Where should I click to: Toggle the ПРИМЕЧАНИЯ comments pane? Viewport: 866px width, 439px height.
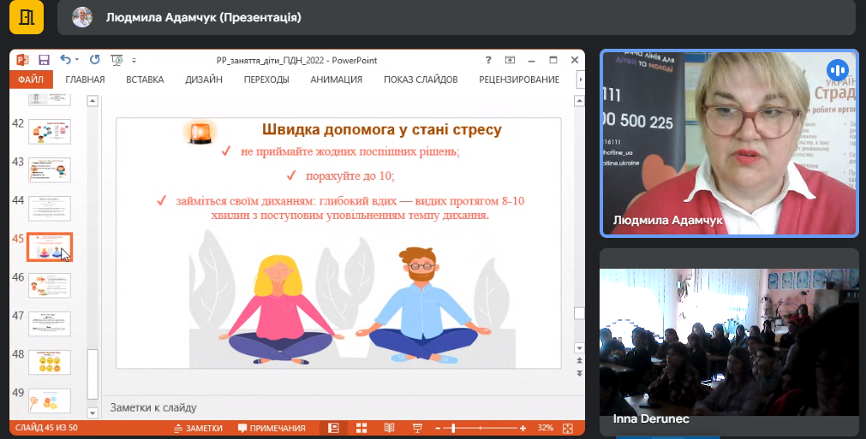click(x=272, y=428)
